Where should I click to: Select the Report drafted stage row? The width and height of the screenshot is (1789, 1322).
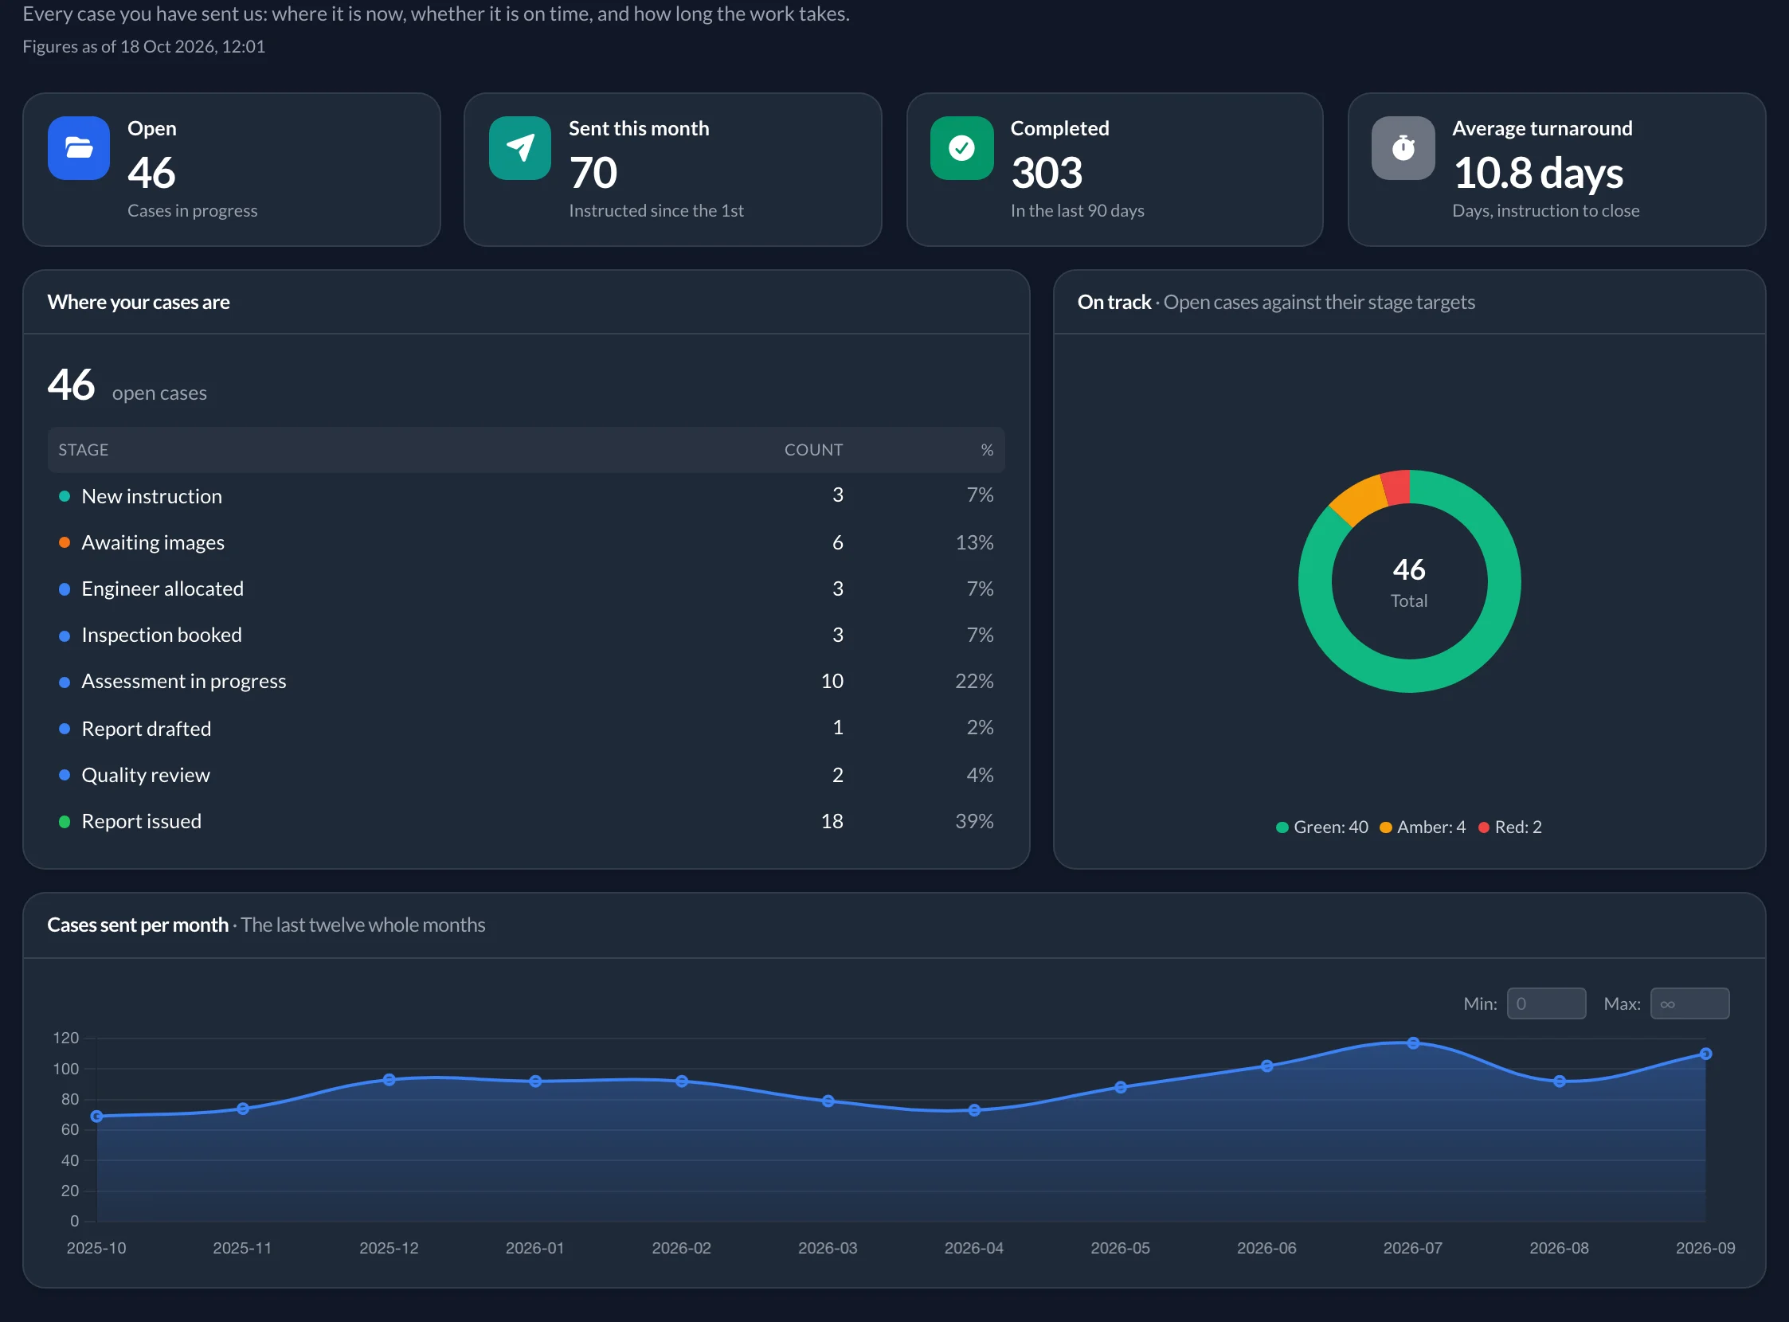(526, 728)
